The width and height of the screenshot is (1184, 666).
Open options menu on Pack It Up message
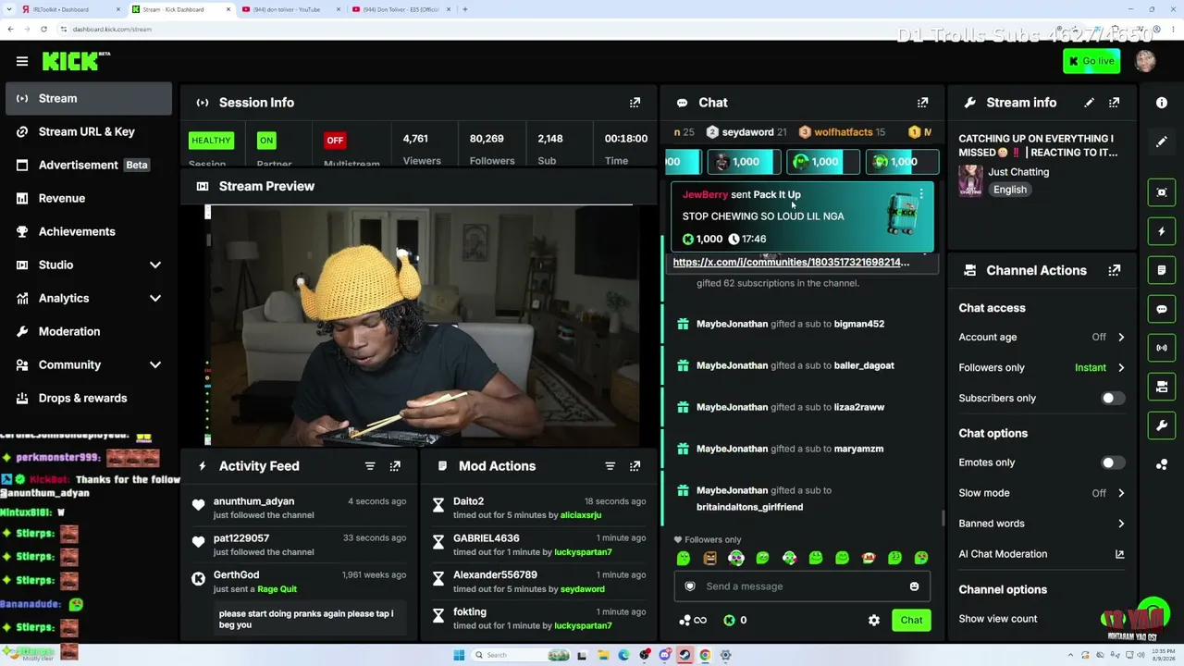[921, 194]
